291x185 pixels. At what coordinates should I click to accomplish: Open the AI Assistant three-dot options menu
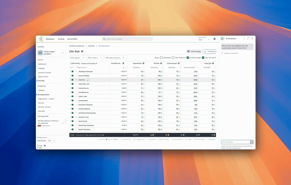point(244,39)
